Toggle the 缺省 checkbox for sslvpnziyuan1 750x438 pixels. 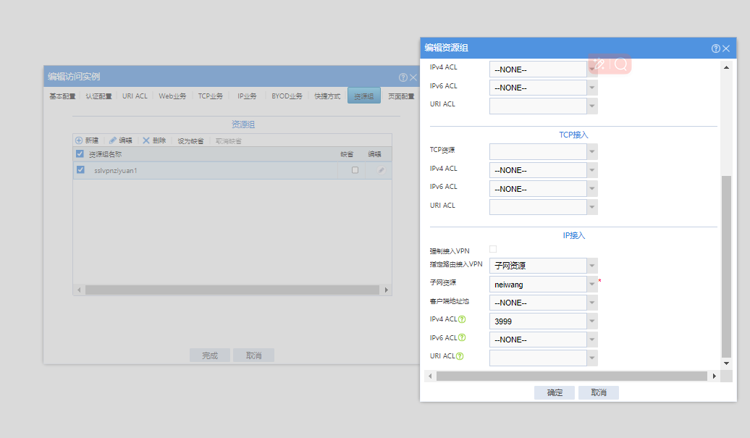(x=355, y=170)
